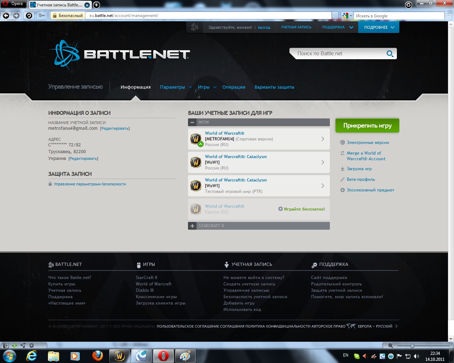Click Opera icon in taskbar

tap(163, 356)
